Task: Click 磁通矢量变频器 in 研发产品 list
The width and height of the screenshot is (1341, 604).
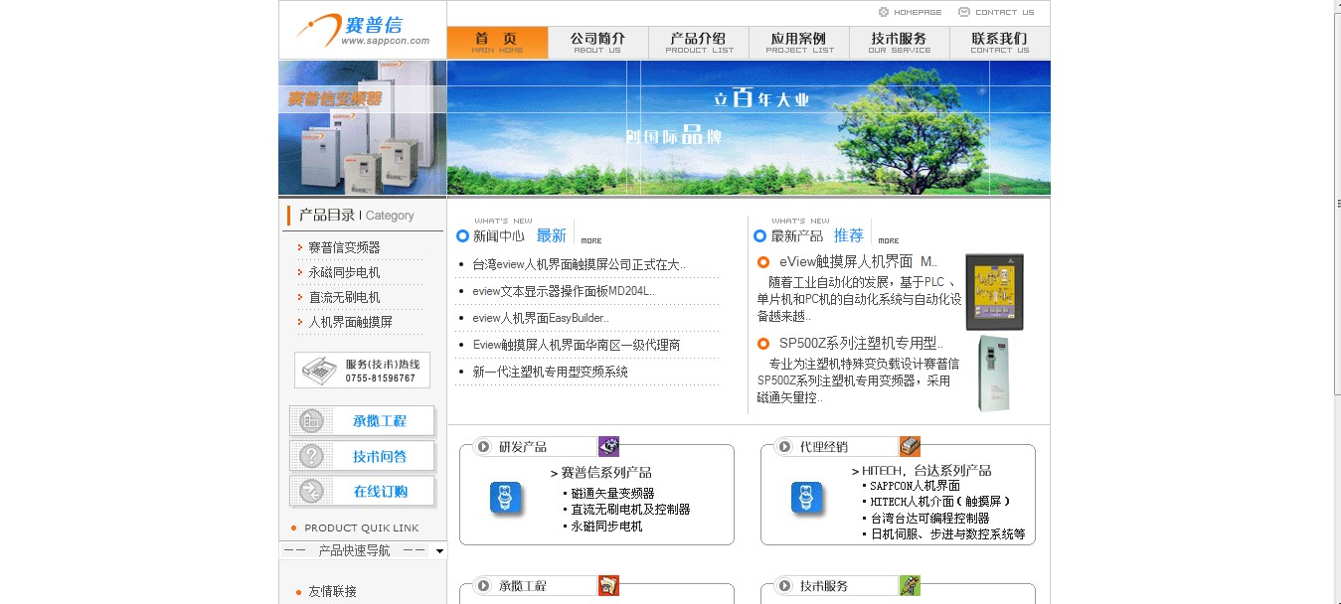Action: [612, 493]
